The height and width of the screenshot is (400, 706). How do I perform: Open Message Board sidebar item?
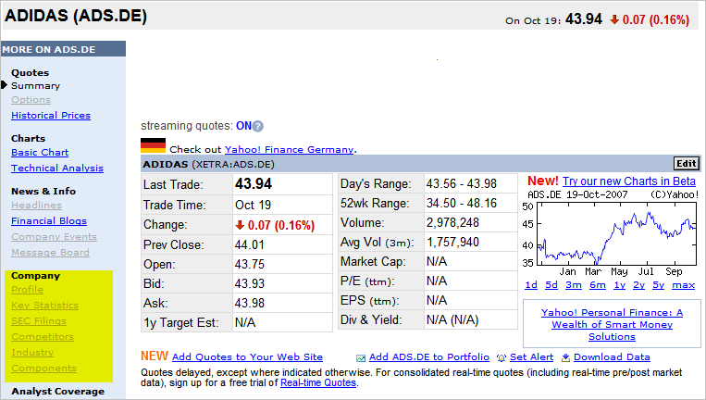pyautogui.click(x=50, y=252)
